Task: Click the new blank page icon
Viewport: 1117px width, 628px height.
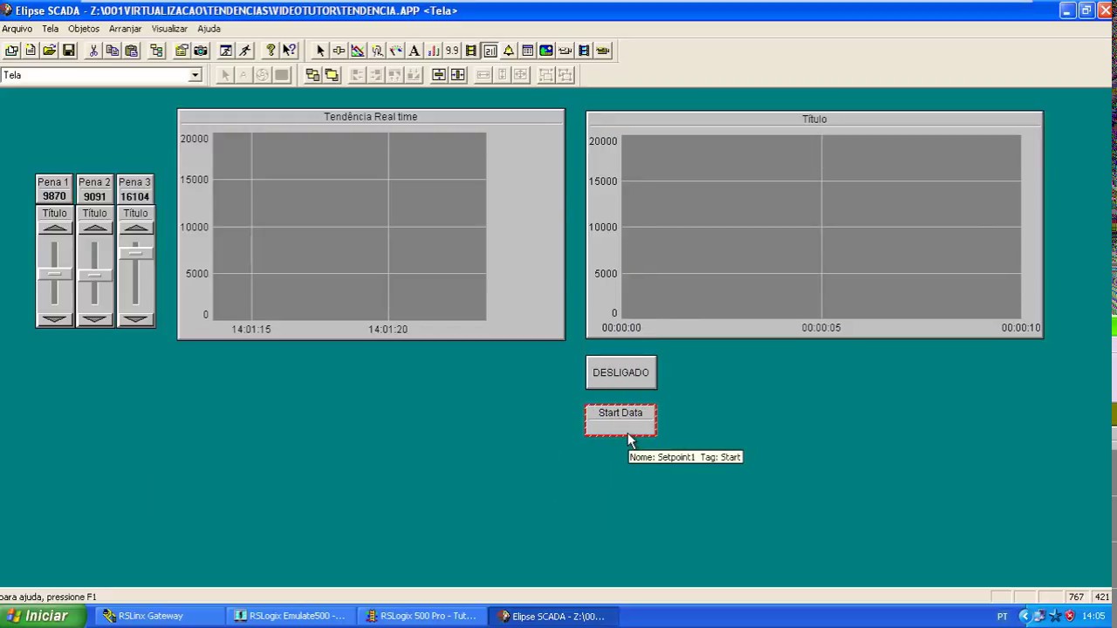Action: tap(31, 51)
